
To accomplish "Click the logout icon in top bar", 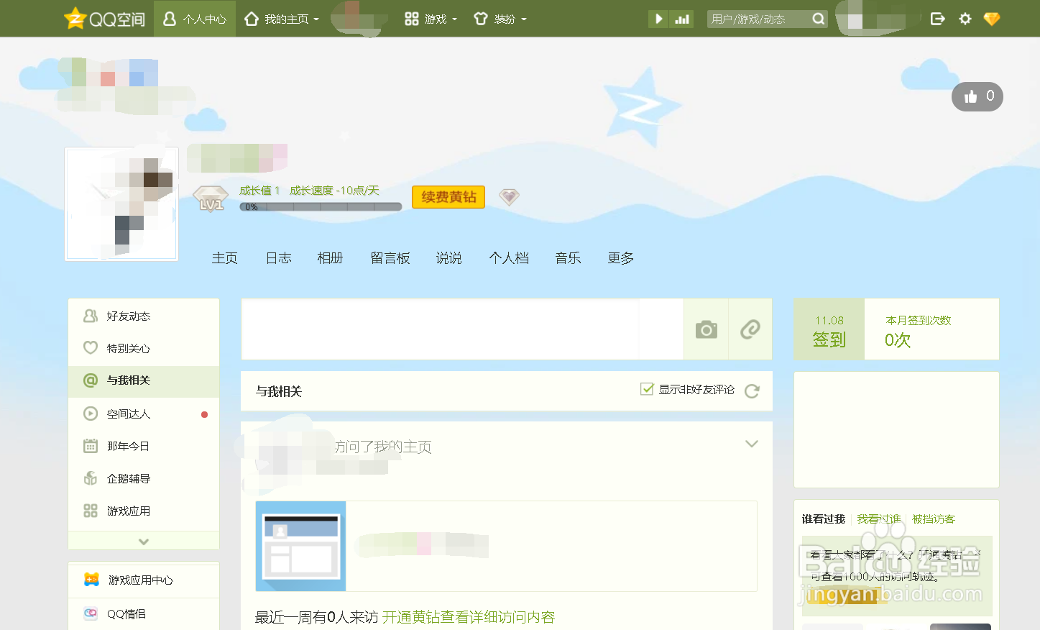I will pyautogui.click(x=937, y=19).
